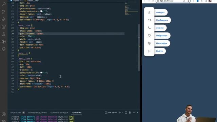Click the problems count badge
Image resolution: width=217 pixels, height=122 pixels.
(x=23, y=113)
